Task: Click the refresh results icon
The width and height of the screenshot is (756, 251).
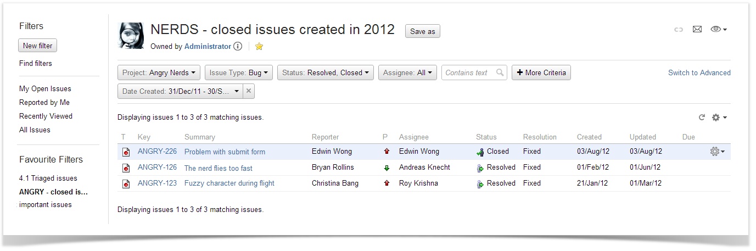Action: 701,118
